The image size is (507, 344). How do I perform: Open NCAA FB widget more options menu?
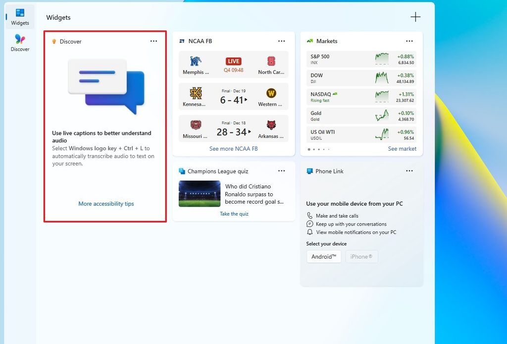[282, 41]
